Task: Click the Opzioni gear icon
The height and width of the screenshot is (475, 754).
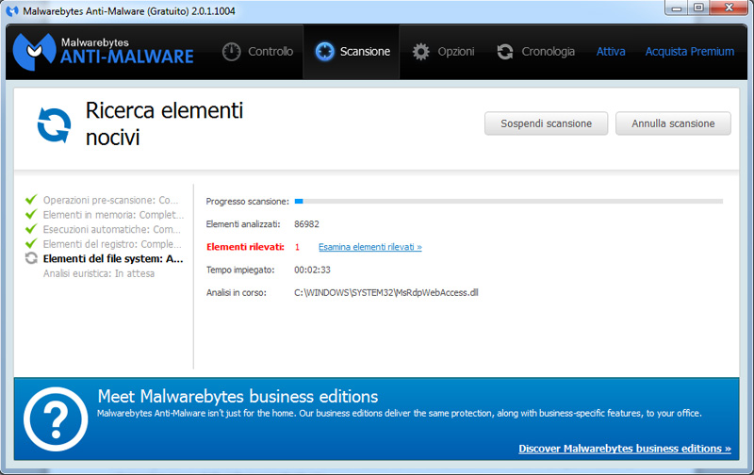Action: click(x=420, y=52)
